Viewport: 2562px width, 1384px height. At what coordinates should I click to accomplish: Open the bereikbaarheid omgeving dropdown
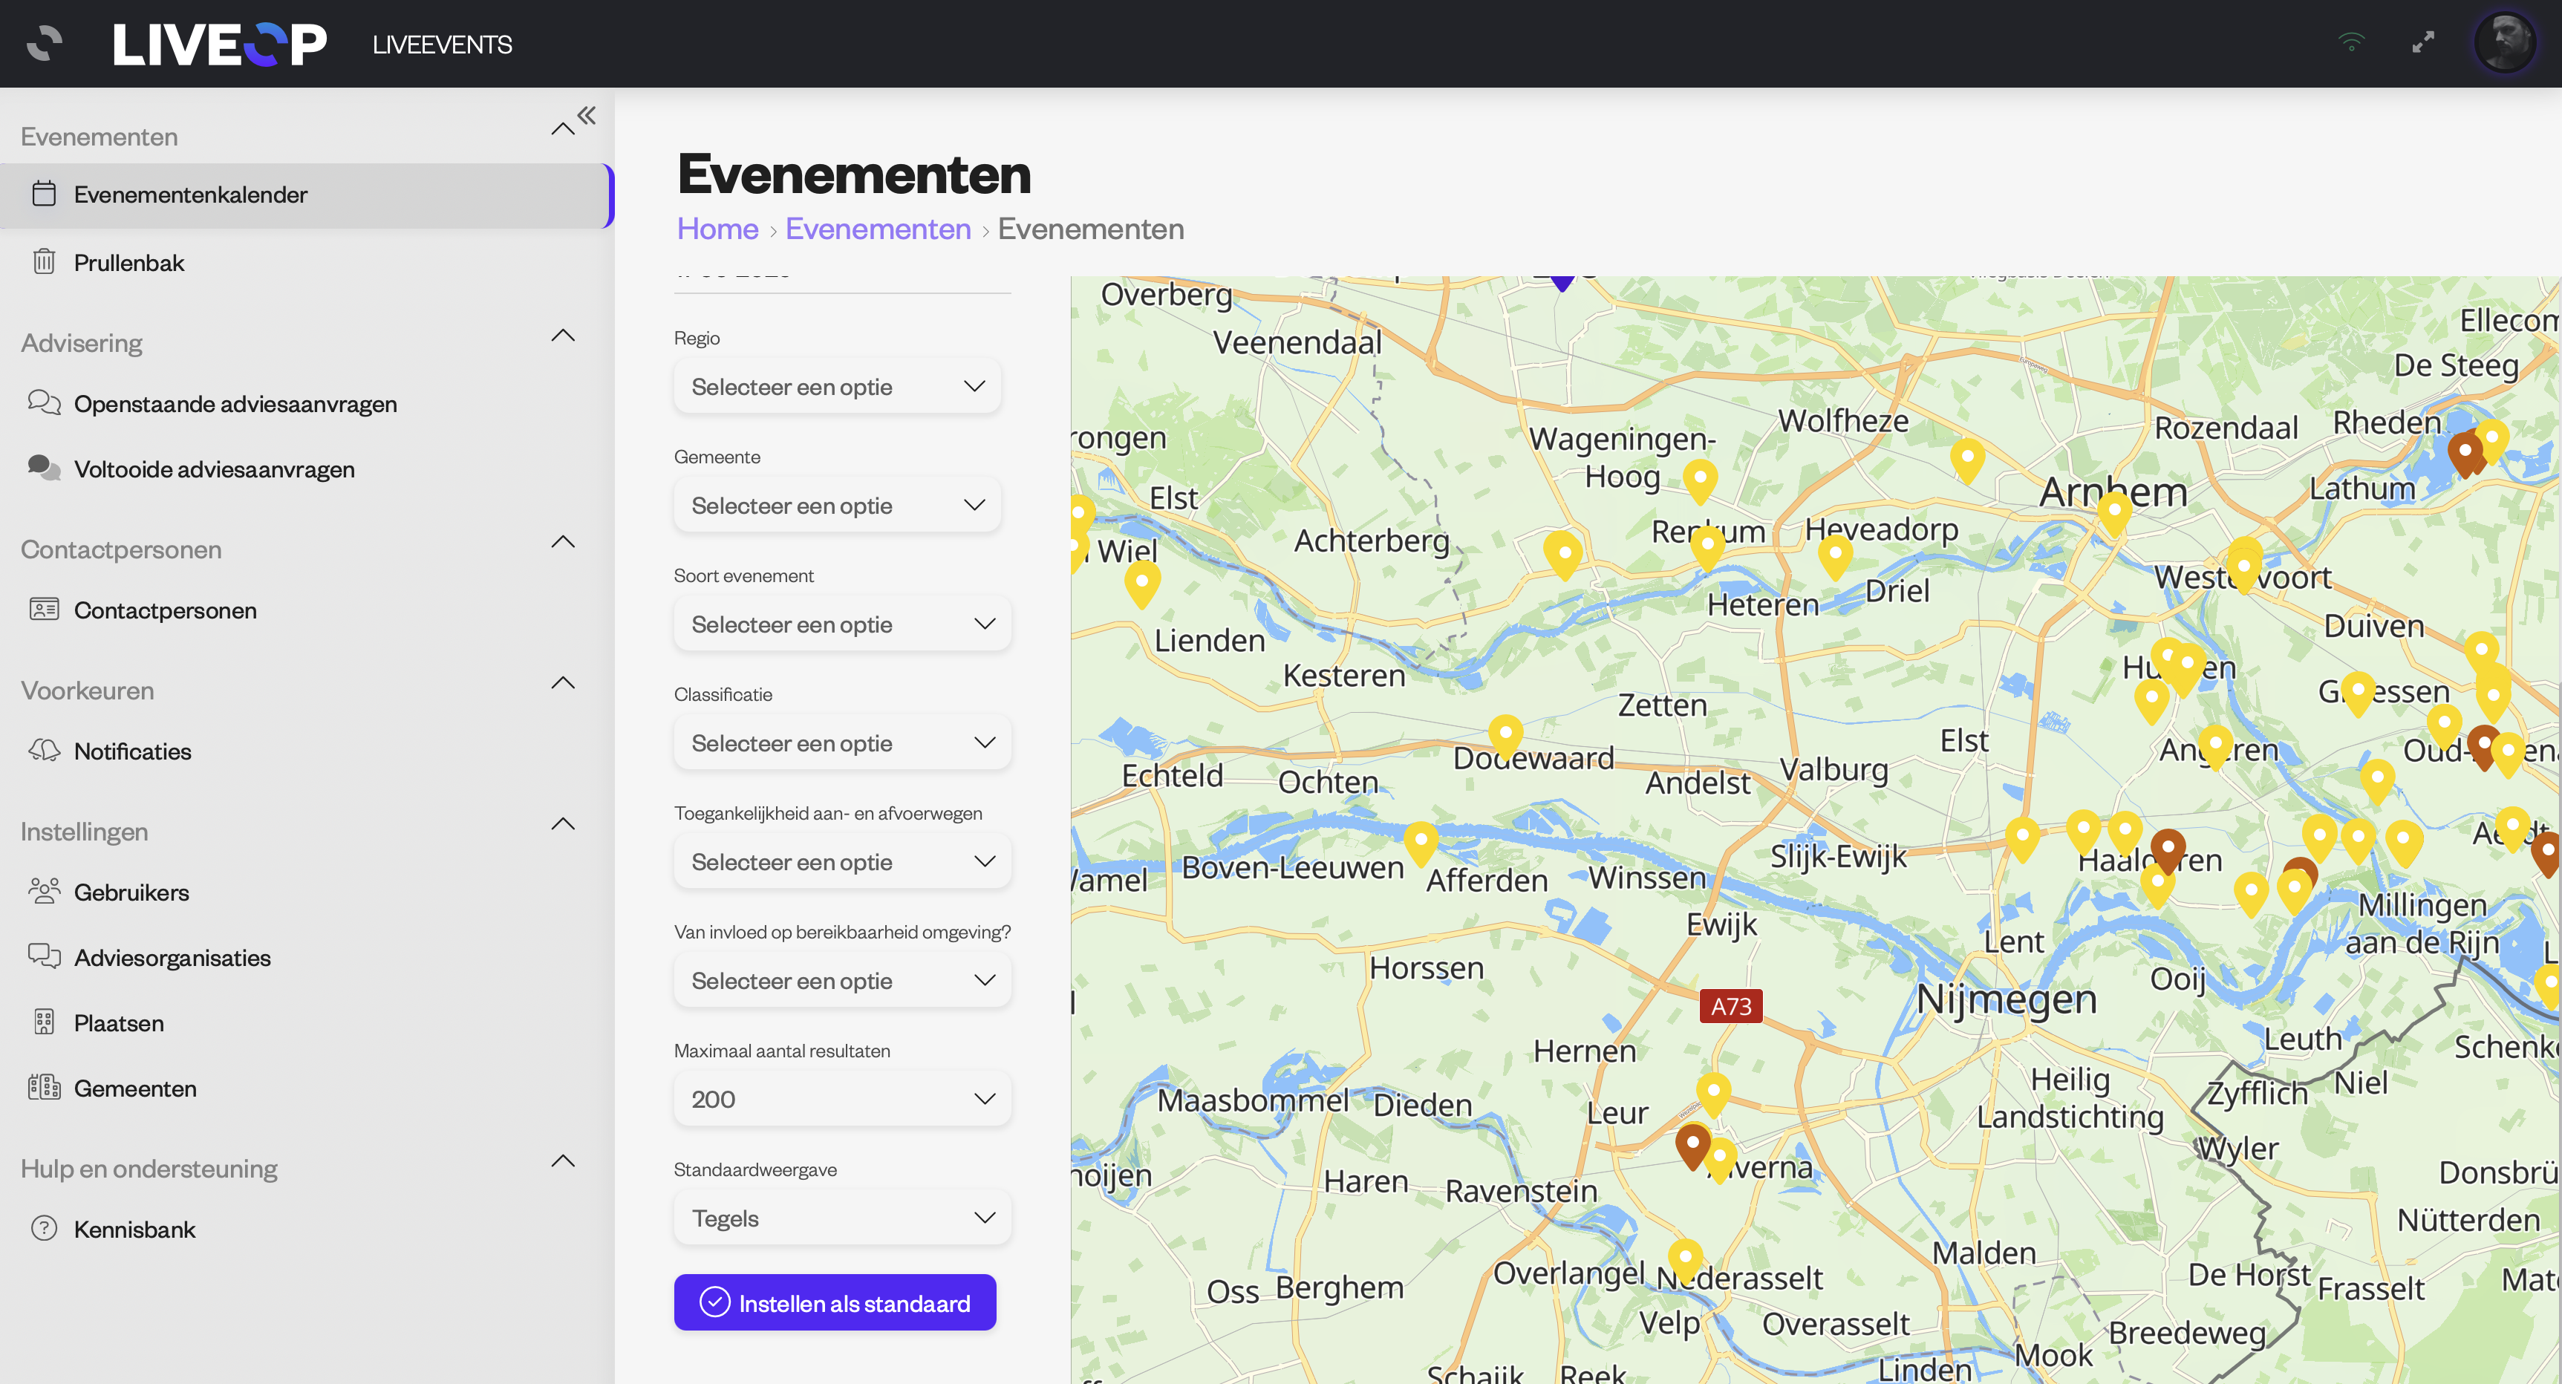(x=842, y=980)
